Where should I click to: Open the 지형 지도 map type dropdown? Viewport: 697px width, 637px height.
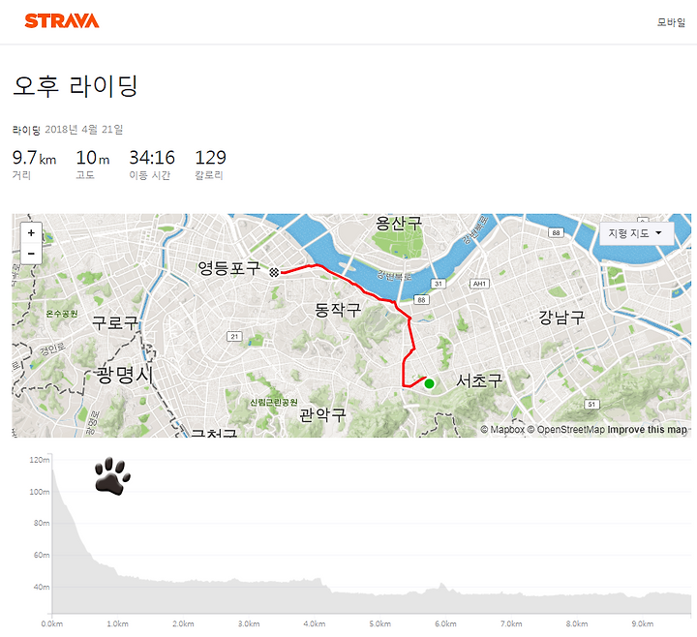[636, 233]
